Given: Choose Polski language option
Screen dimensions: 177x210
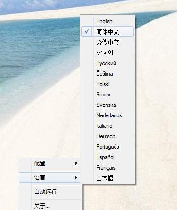Looking at the screenshot, I should click(x=108, y=84).
